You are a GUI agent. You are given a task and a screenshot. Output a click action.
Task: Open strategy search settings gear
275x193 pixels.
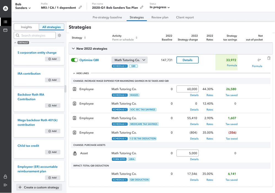(59, 35)
